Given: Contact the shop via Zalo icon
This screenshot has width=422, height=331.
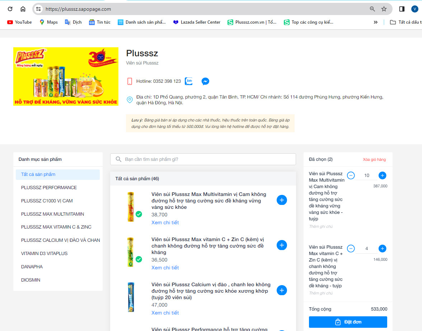Looking at the screenshot, I should click(189, 81).
